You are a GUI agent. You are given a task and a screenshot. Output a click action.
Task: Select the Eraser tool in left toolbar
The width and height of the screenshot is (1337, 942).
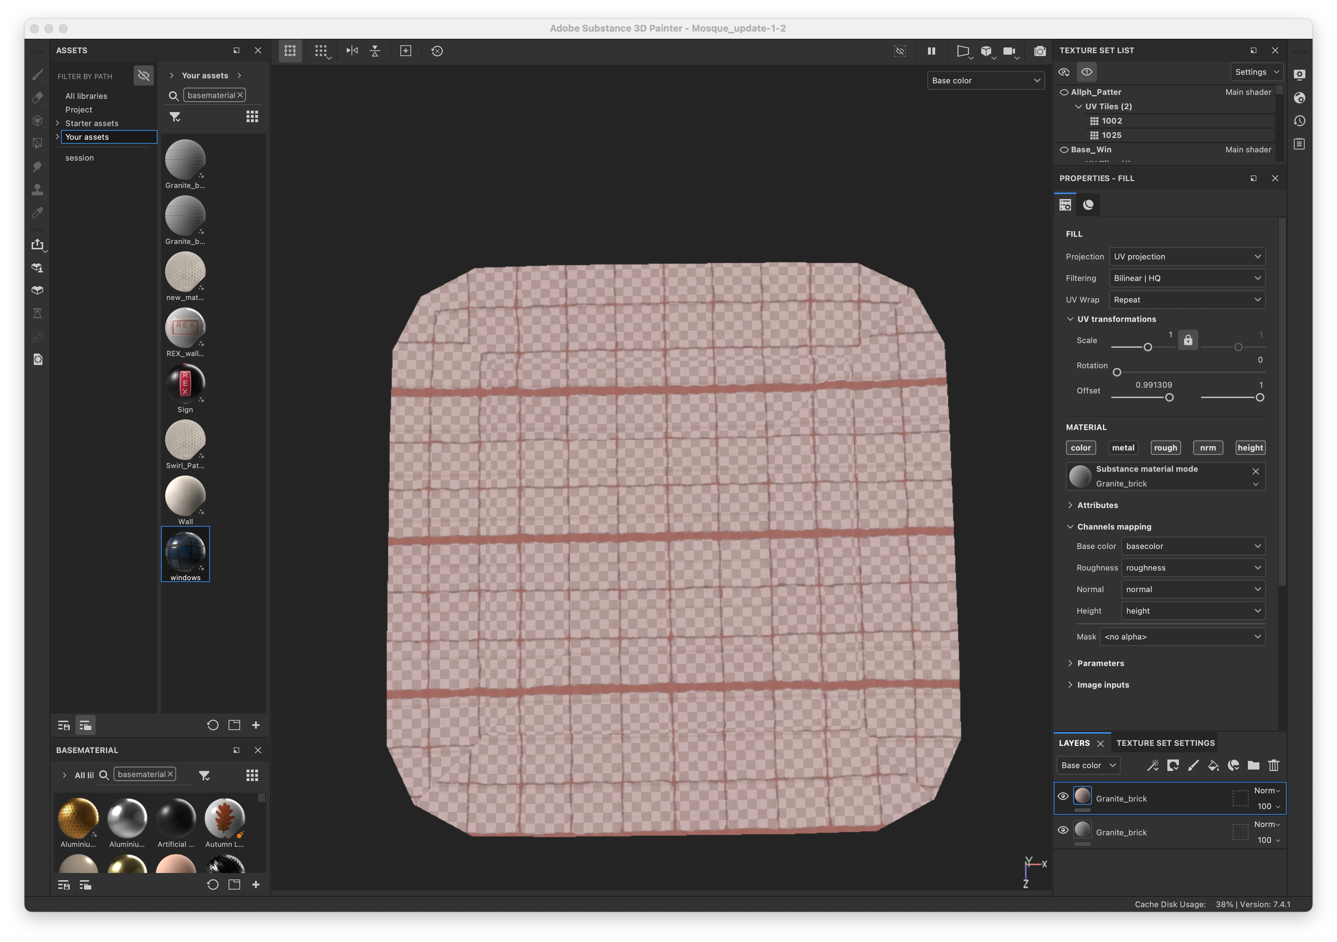click(37, 98)
